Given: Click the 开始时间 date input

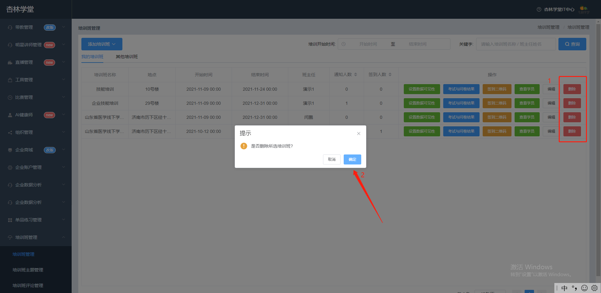Looking at the screenshot, I should [368, 44].
